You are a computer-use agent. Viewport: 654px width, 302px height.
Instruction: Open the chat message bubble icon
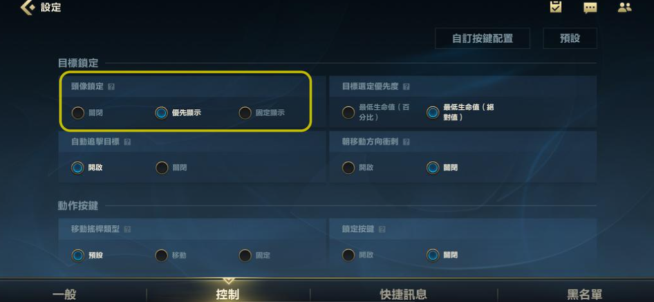(x=590, y=8)
